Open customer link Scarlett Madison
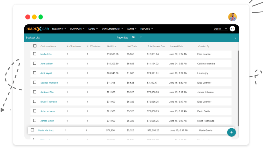 [49, 83]
